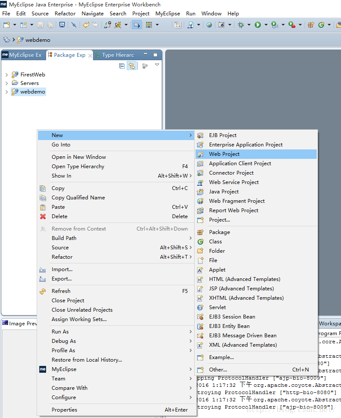The image size is (341, 418).
Task: Minimize the Package Explorer view
Action: point(146,54)
